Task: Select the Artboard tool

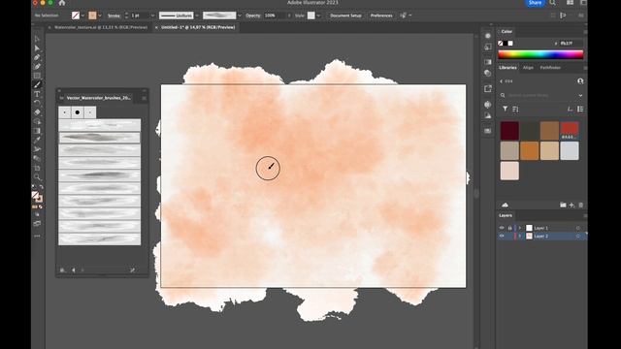Action: pyautogui.click(x=37, y=168)
